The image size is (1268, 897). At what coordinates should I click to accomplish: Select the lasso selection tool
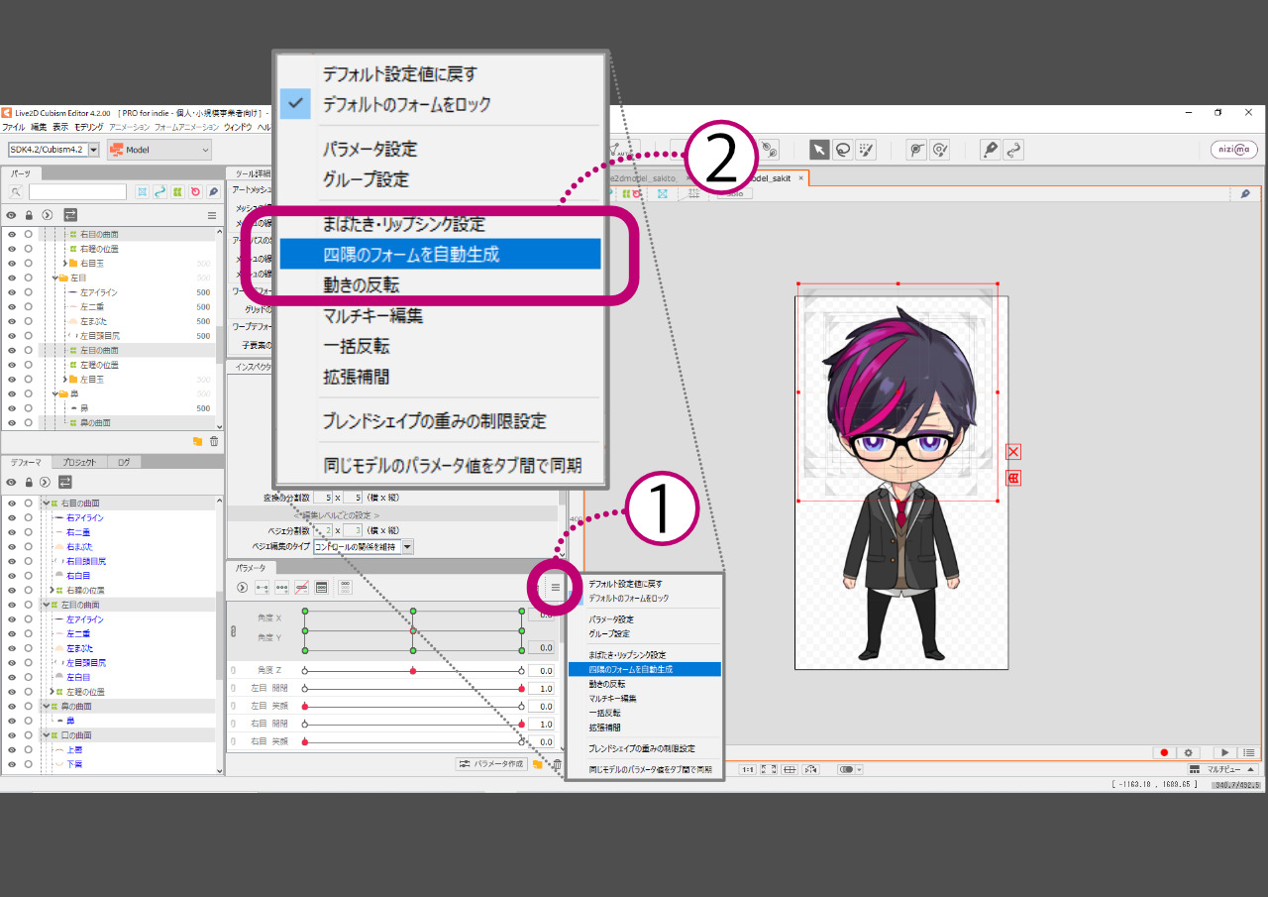click(x=842, y=150)
